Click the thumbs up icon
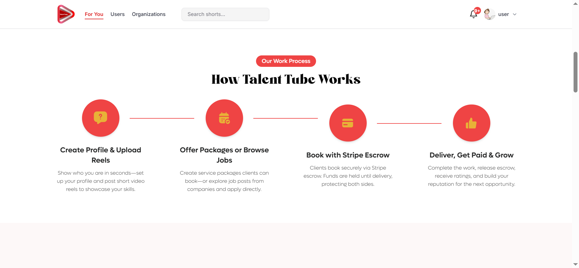The image size is (579, 268). [471, 123]
